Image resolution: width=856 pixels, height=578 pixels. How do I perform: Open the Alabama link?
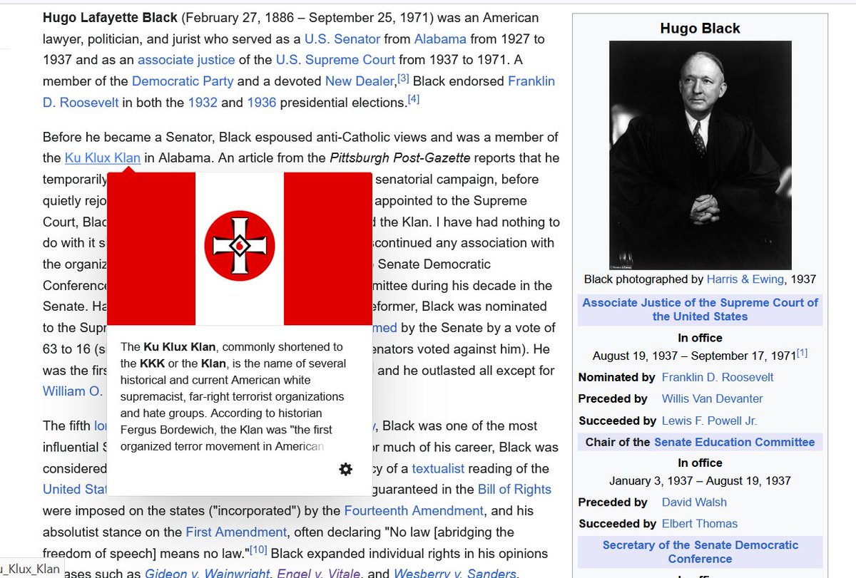click(440, 38)
